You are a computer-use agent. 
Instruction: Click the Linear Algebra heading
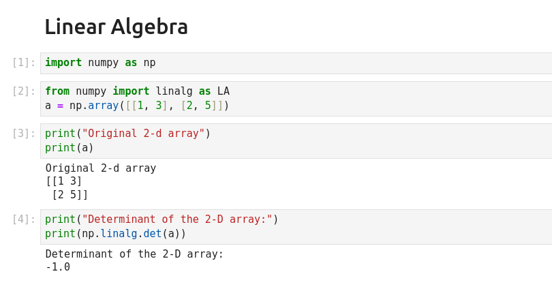pyautogui.click(x=116, y=27)
